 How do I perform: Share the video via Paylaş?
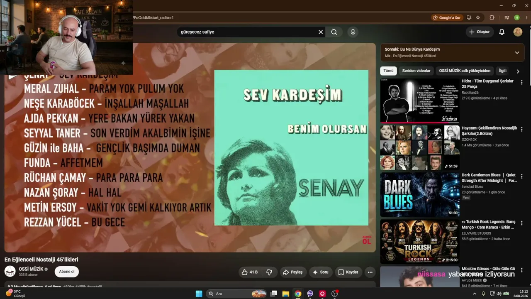click(293, 272)
